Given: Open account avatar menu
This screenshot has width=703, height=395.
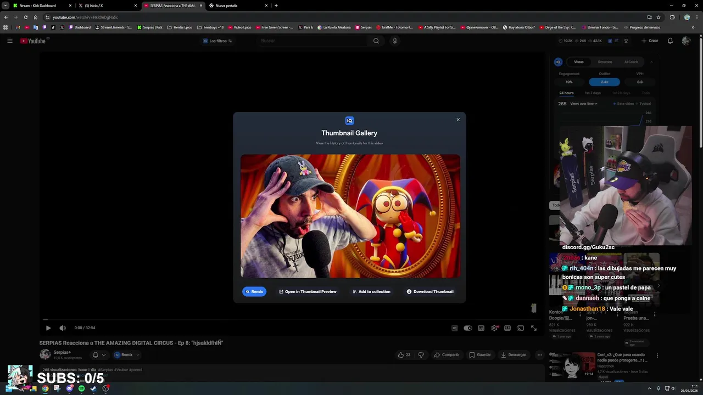Looking at the screenshot, I should point(686,41).
